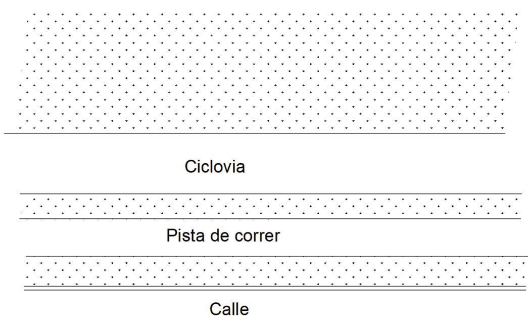The width and height of the screenshot is (528, 329).
Task: Select the large dotted grass area at top
Action: click(x=263, y=71)
